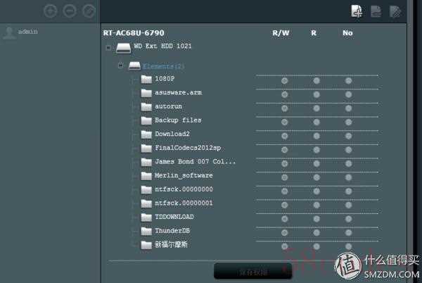Set 新福尔摩斯 folder to R permission
Screen dimensions: 422x283
click(316, 246)
